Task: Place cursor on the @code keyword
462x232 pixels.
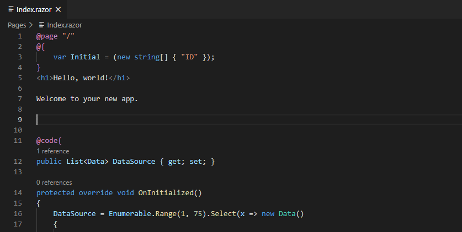Action: click(47, 141)
